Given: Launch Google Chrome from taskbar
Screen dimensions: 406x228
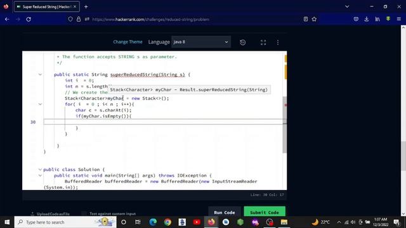Looking at the screenshot, I should 167,222.
